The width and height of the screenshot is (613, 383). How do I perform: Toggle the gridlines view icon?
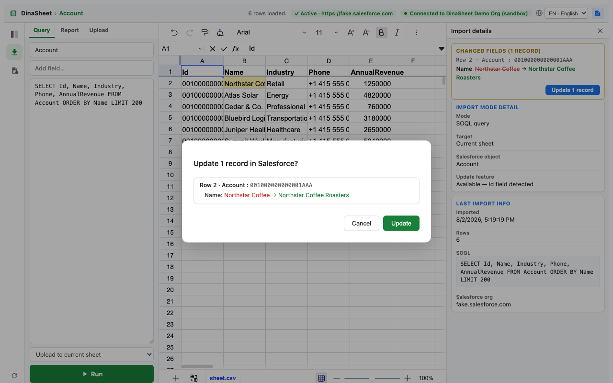pos(321,378)
